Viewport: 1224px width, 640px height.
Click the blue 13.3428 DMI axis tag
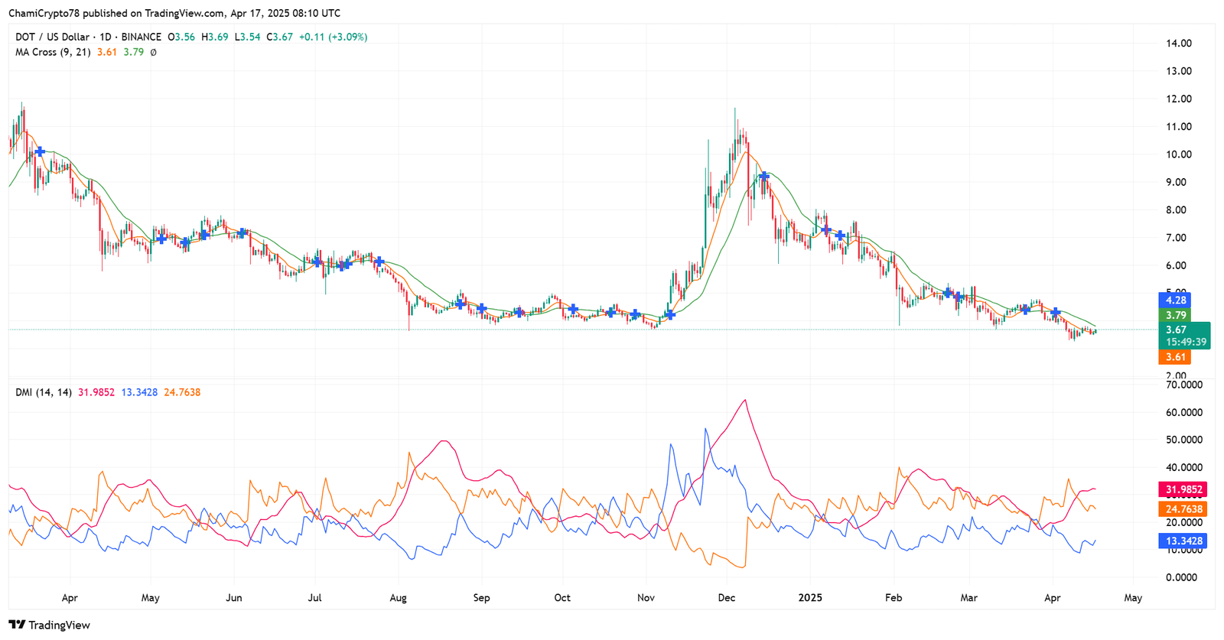tap(1183, 541)
